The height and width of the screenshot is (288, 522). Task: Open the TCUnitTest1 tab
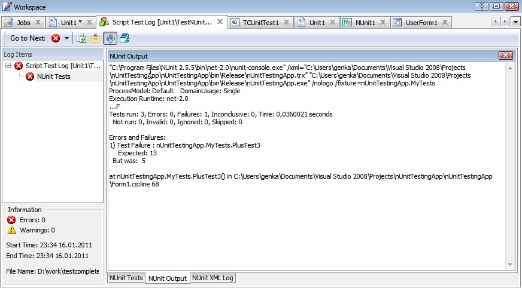coord(260,23)
